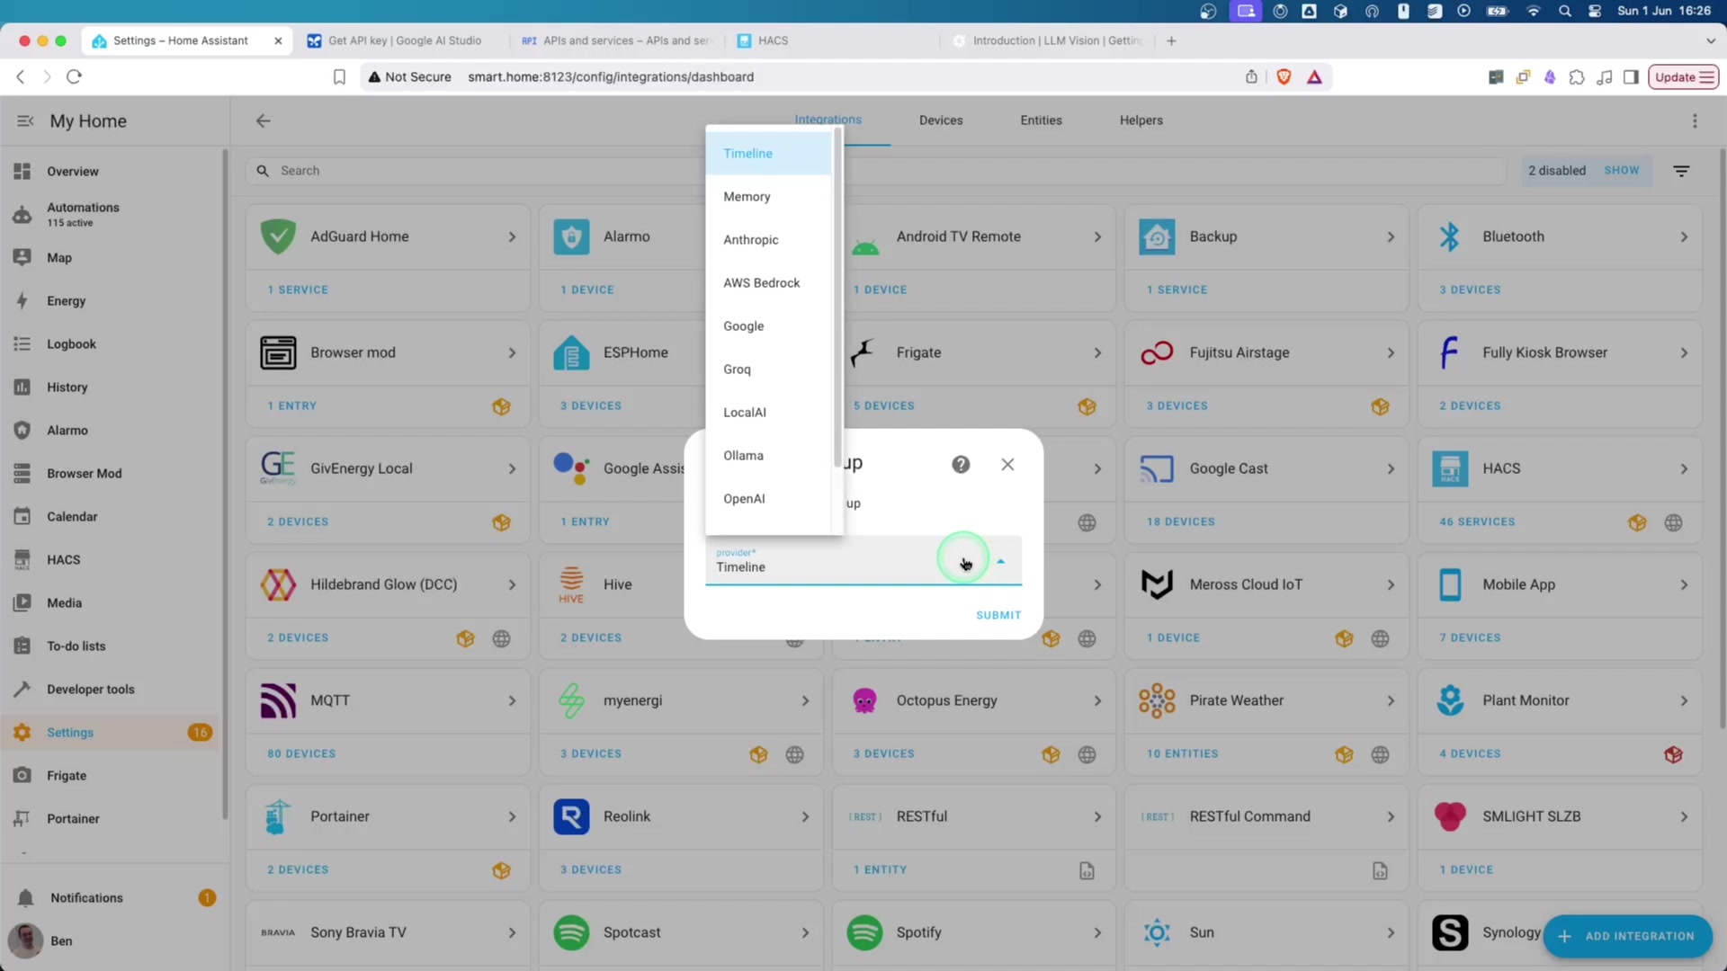Click the Notifications bell in sidebar
Image resolution: width=1727 pixels, height=971 pixels.
26,897
